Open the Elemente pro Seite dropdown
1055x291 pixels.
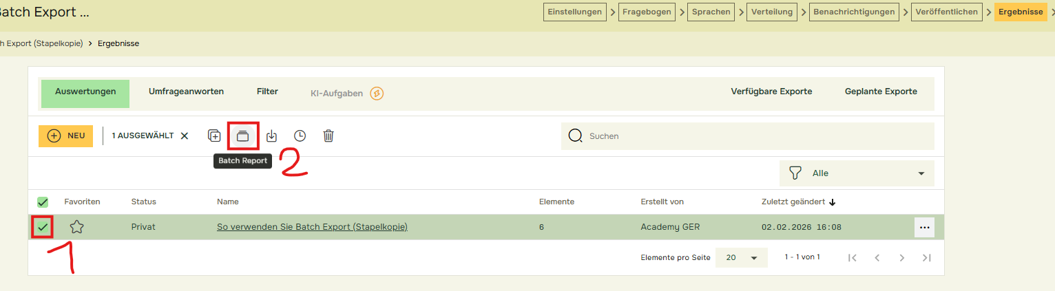pos(741,257)
